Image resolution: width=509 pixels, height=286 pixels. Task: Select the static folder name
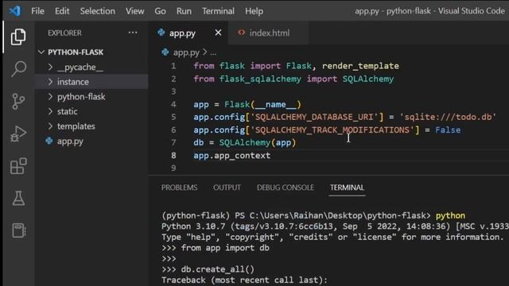click(67, 111)
